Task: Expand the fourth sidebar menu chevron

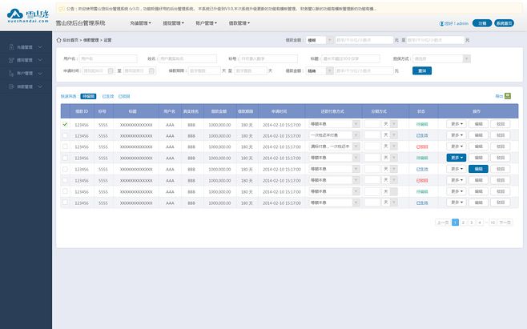Action: pos(40,86)
